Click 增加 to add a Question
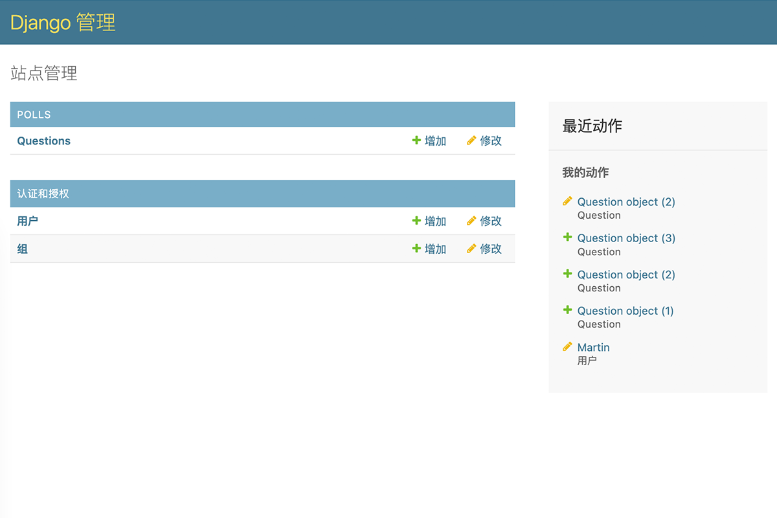This screenshot has width=777, height=518. click(435, 141)
